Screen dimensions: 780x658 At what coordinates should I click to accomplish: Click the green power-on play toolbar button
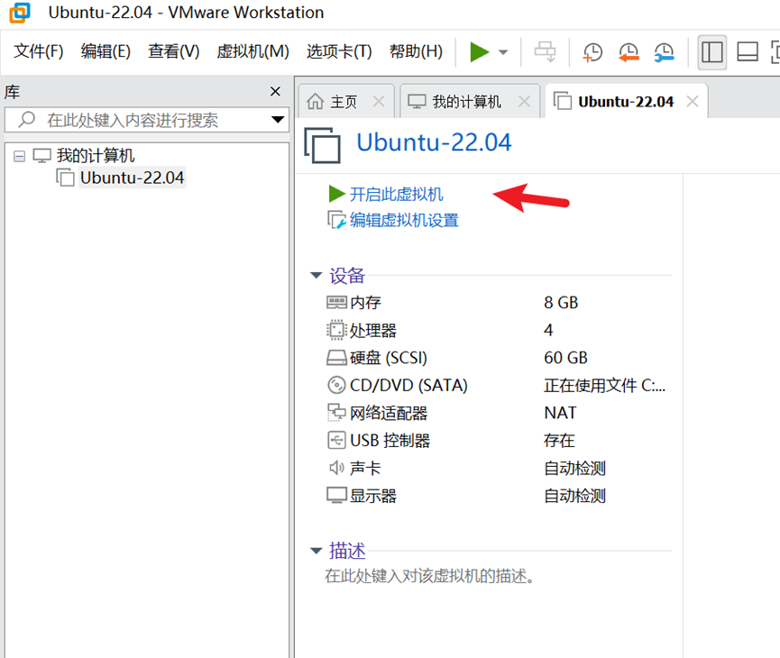click(479, 51)
